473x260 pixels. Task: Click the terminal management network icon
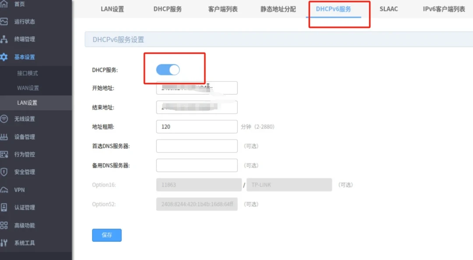coord(4,39)
